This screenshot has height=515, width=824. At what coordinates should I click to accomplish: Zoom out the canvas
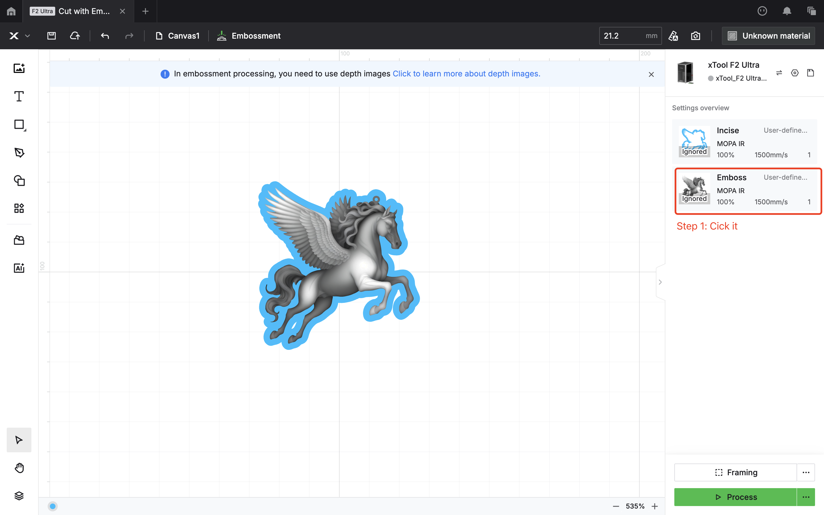pyautogui.click(x=615, y=506)
